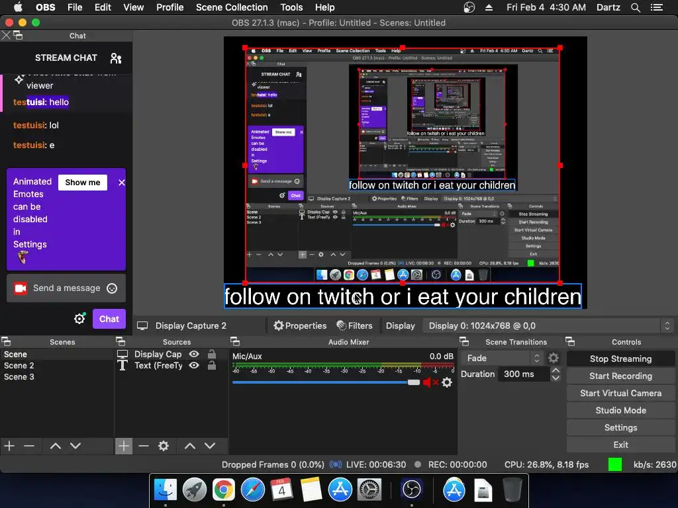
Task: Add a new source with plus icon
Action: click(x=124, y=446)
